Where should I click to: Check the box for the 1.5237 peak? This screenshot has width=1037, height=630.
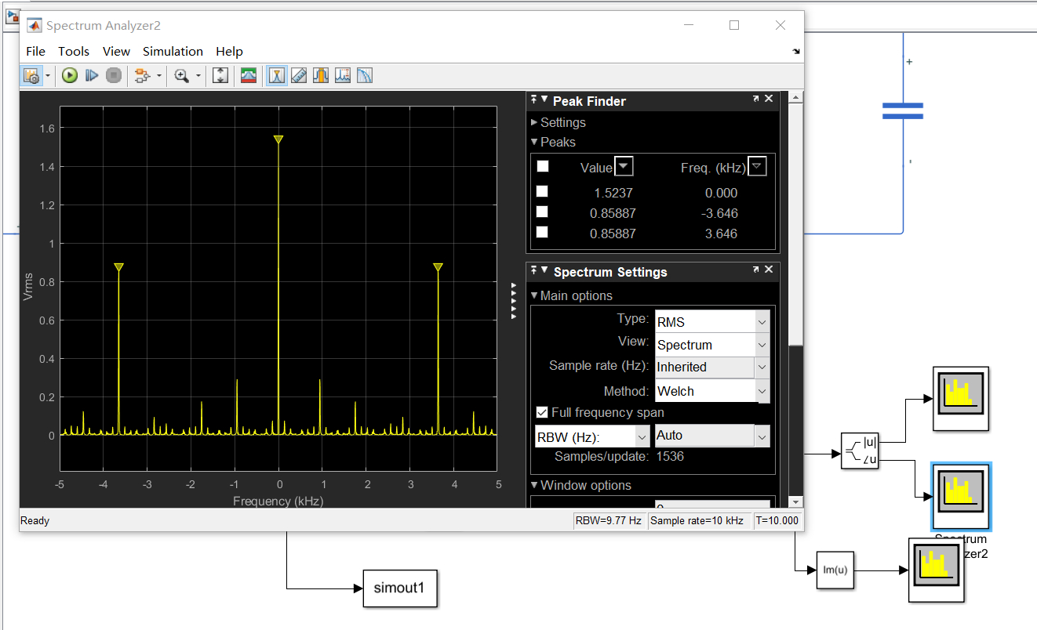[x=542, y=192]
